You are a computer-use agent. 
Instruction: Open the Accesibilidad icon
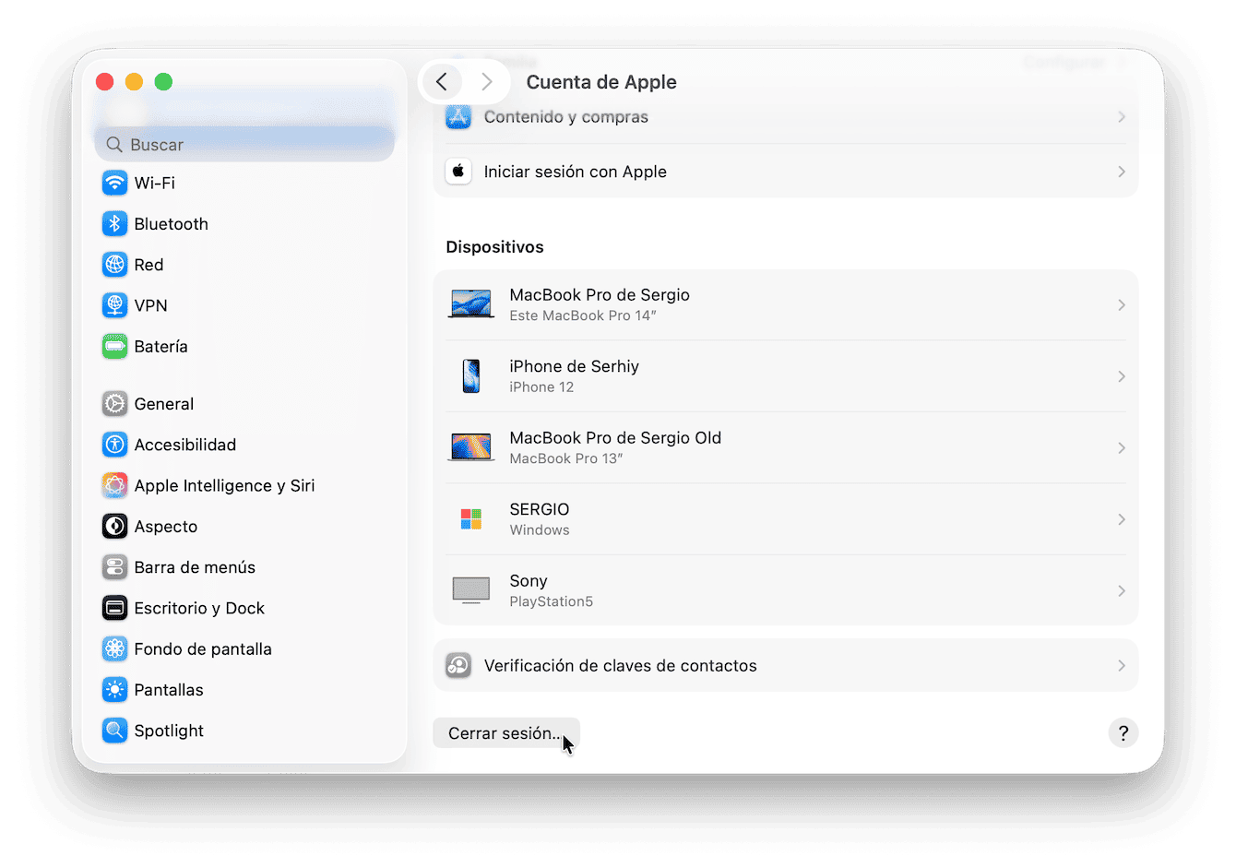pyautogui.click(x=114, y=445)
